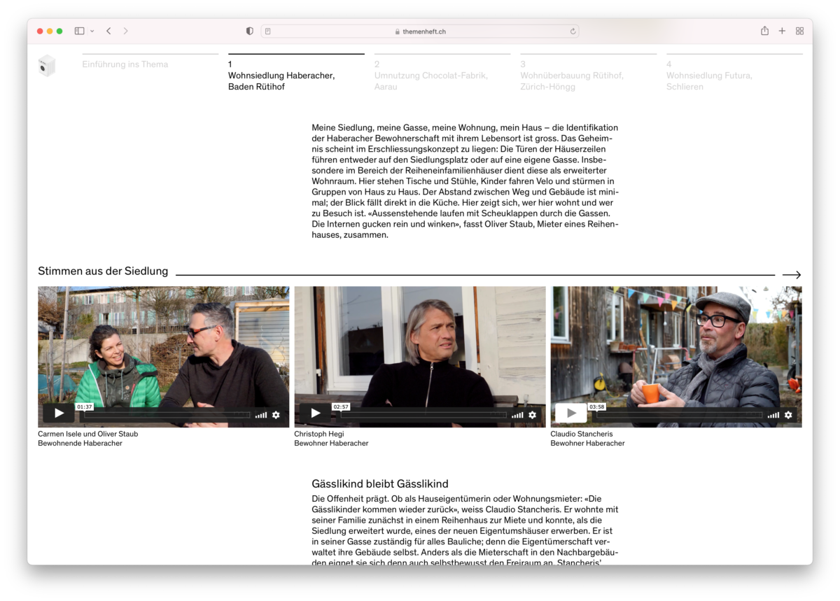Screen dimensions: 840x601
Task: Play the Claudio Stancheris video
Action: coord(571,413)
